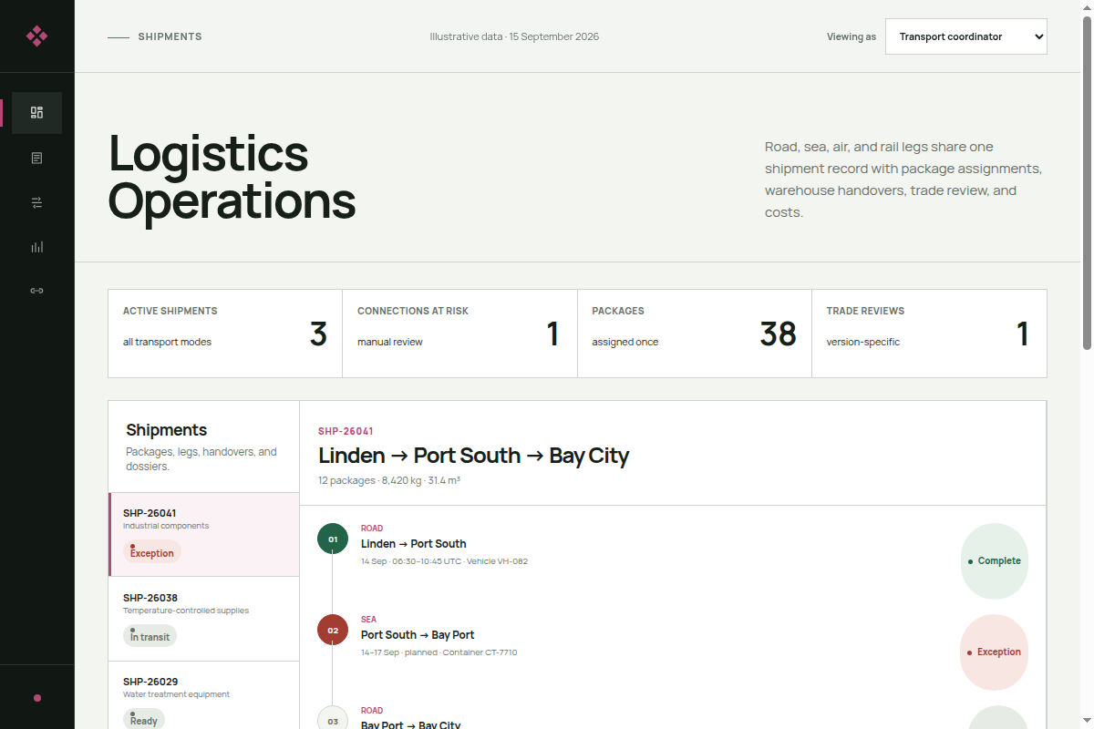1094x729 pixels.
Task: Click leg 02 step marker
Action: coord(333,630)
